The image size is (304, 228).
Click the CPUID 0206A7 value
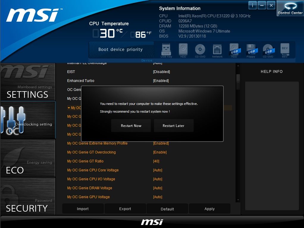(185, 21)
